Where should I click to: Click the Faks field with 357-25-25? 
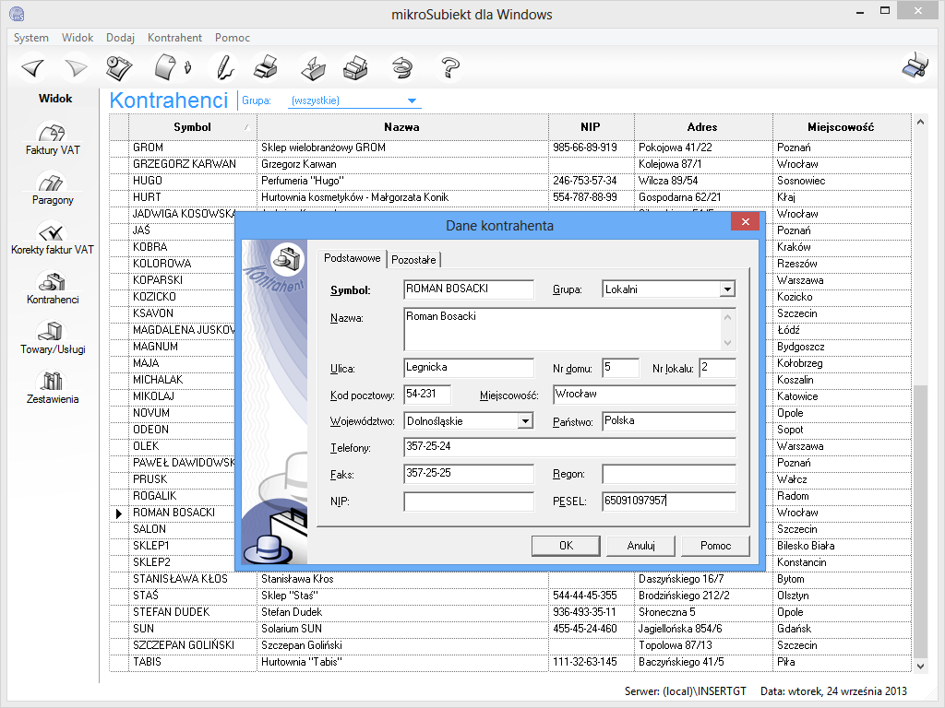pos(469,474)
